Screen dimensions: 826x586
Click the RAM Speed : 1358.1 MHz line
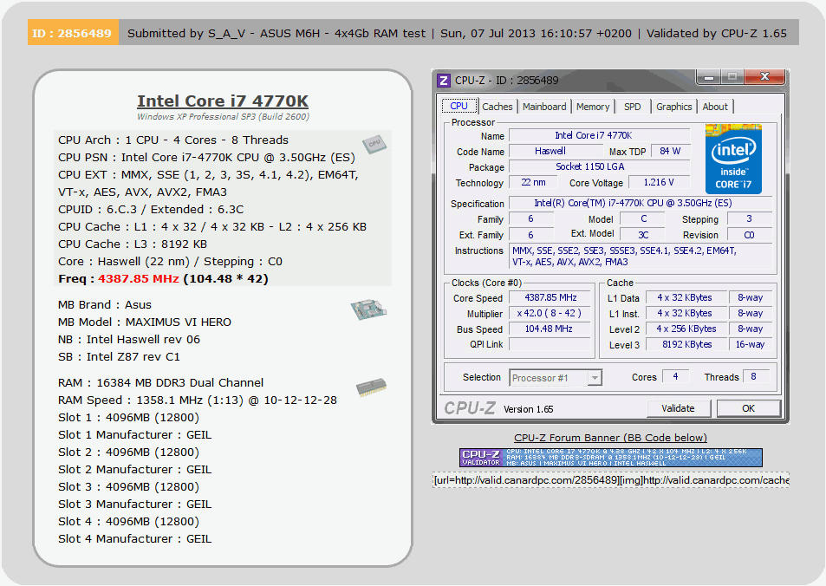pos(198,400)
